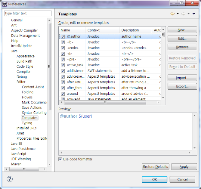This screenshot has width=201, height=189.
Task: Open the forward history dropdown arrow
Action: [188, 14]
